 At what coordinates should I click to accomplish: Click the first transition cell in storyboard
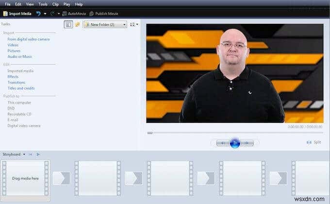[x=62, y=178]
